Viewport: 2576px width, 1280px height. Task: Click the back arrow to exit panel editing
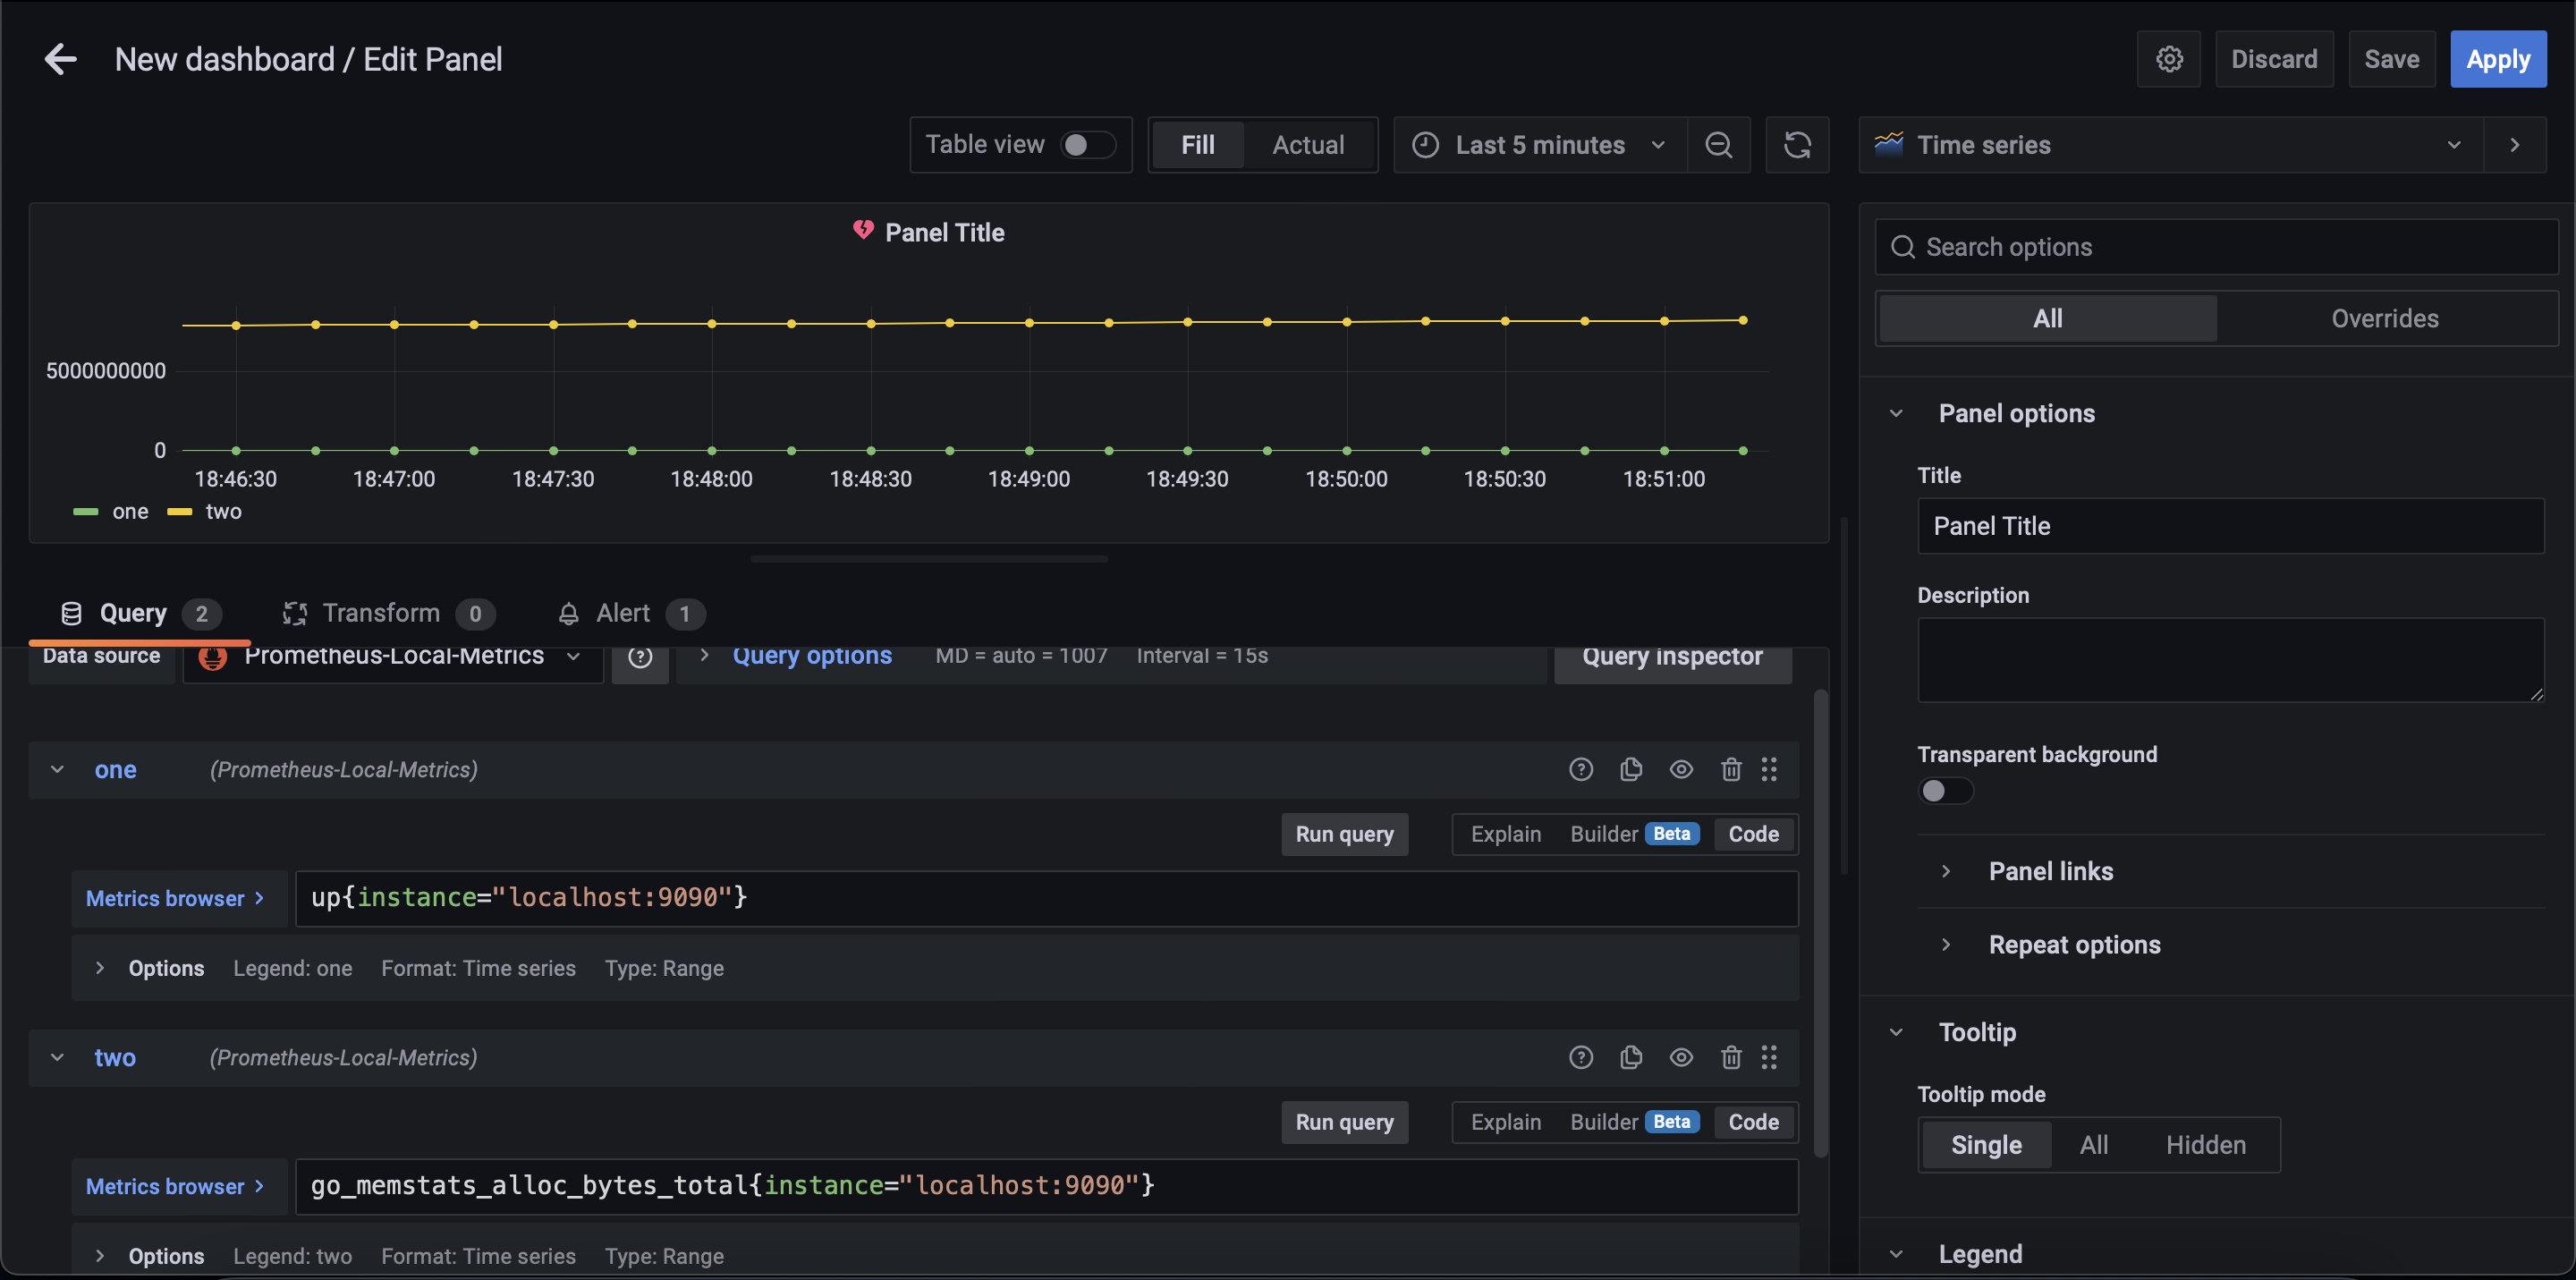point(60,59)
